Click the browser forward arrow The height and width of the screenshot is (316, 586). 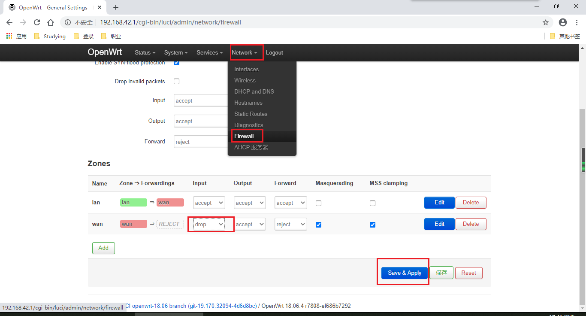click(23, 22)
